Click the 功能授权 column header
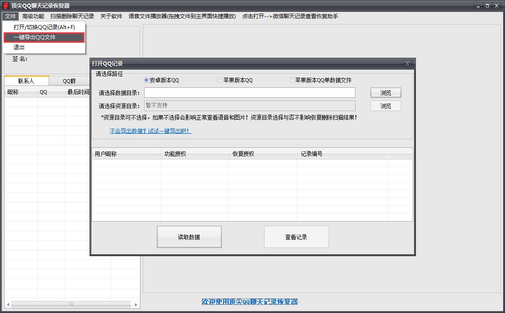 pyautogui.click(x=195, y=154)
